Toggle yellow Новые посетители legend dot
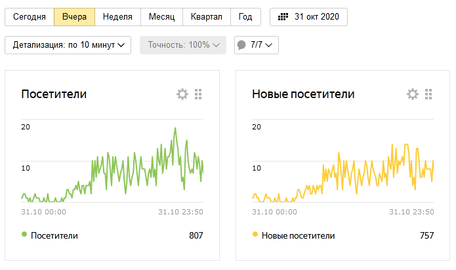This screenshot has height=270, width=456. (x=255, y=235)
